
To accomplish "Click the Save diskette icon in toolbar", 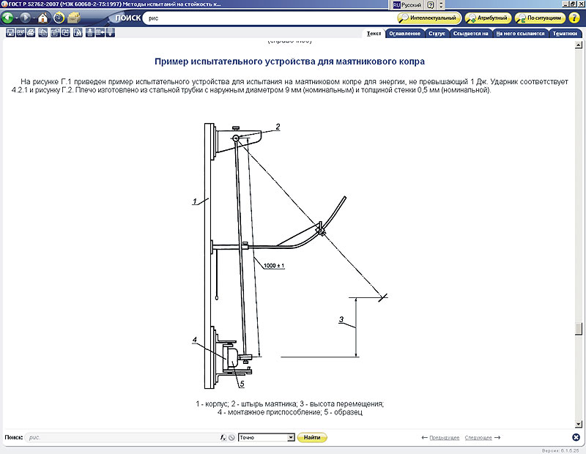I will 10,32.
